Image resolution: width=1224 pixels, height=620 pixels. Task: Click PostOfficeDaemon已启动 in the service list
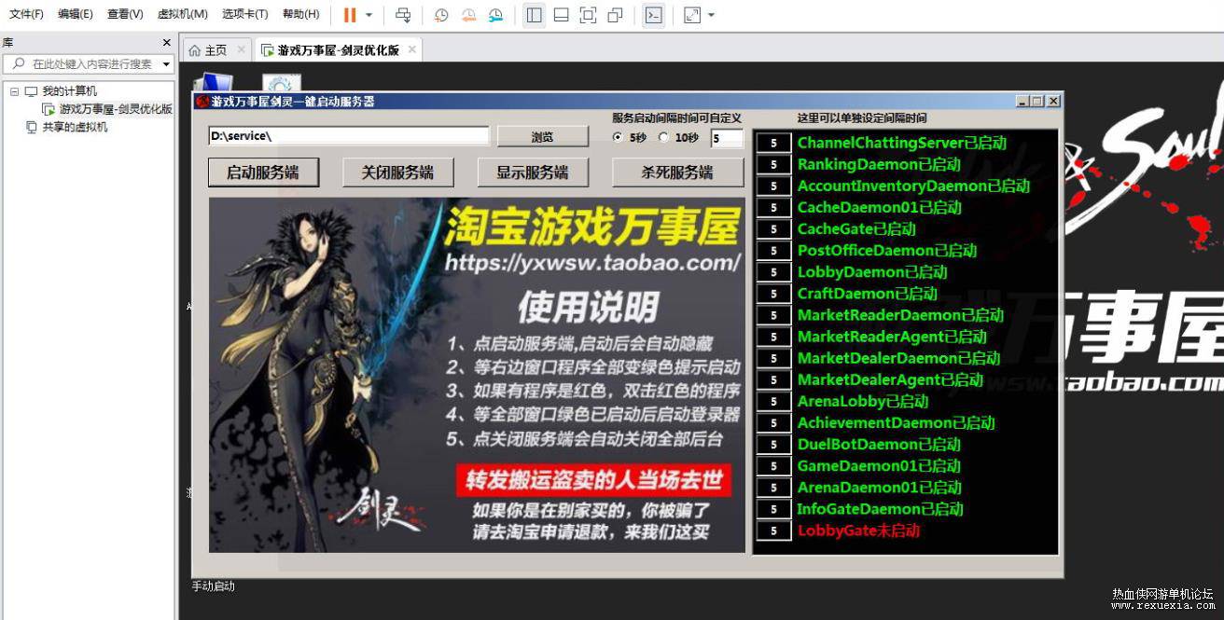point(886,251)
